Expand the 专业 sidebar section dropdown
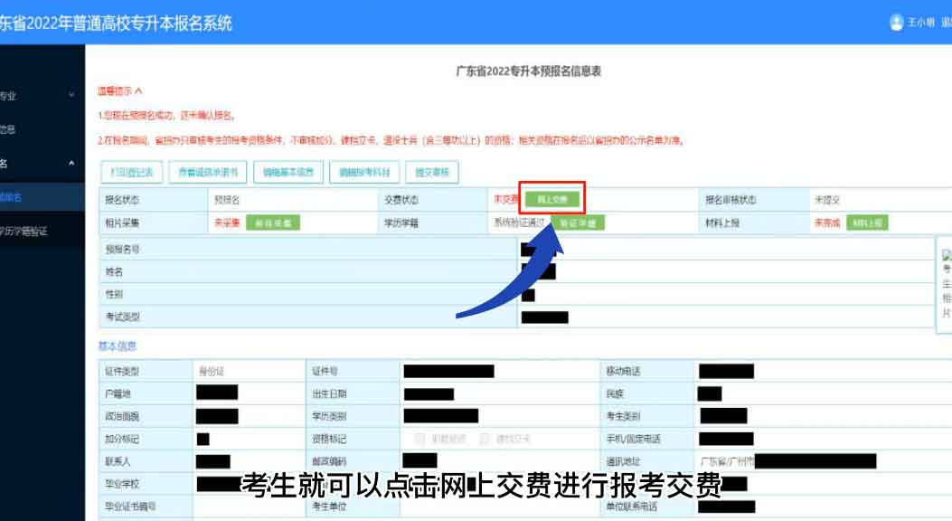This screenshot has height=521, width=952. (71, 94)
